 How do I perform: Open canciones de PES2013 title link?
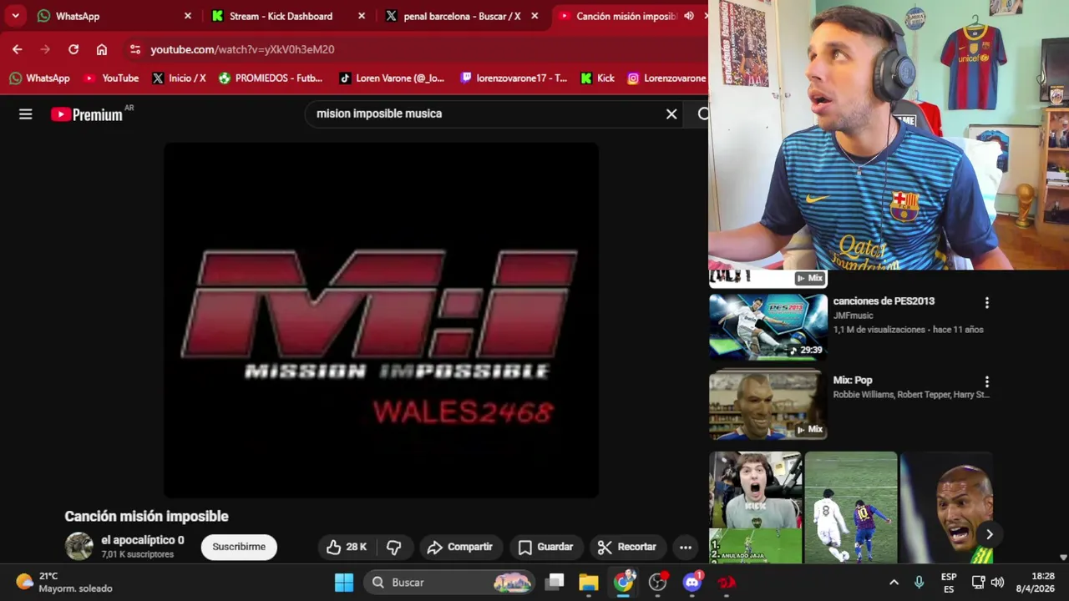[884, 300]
